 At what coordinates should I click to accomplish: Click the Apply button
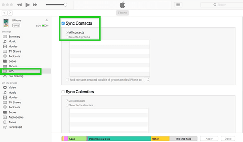pos(209,139)
